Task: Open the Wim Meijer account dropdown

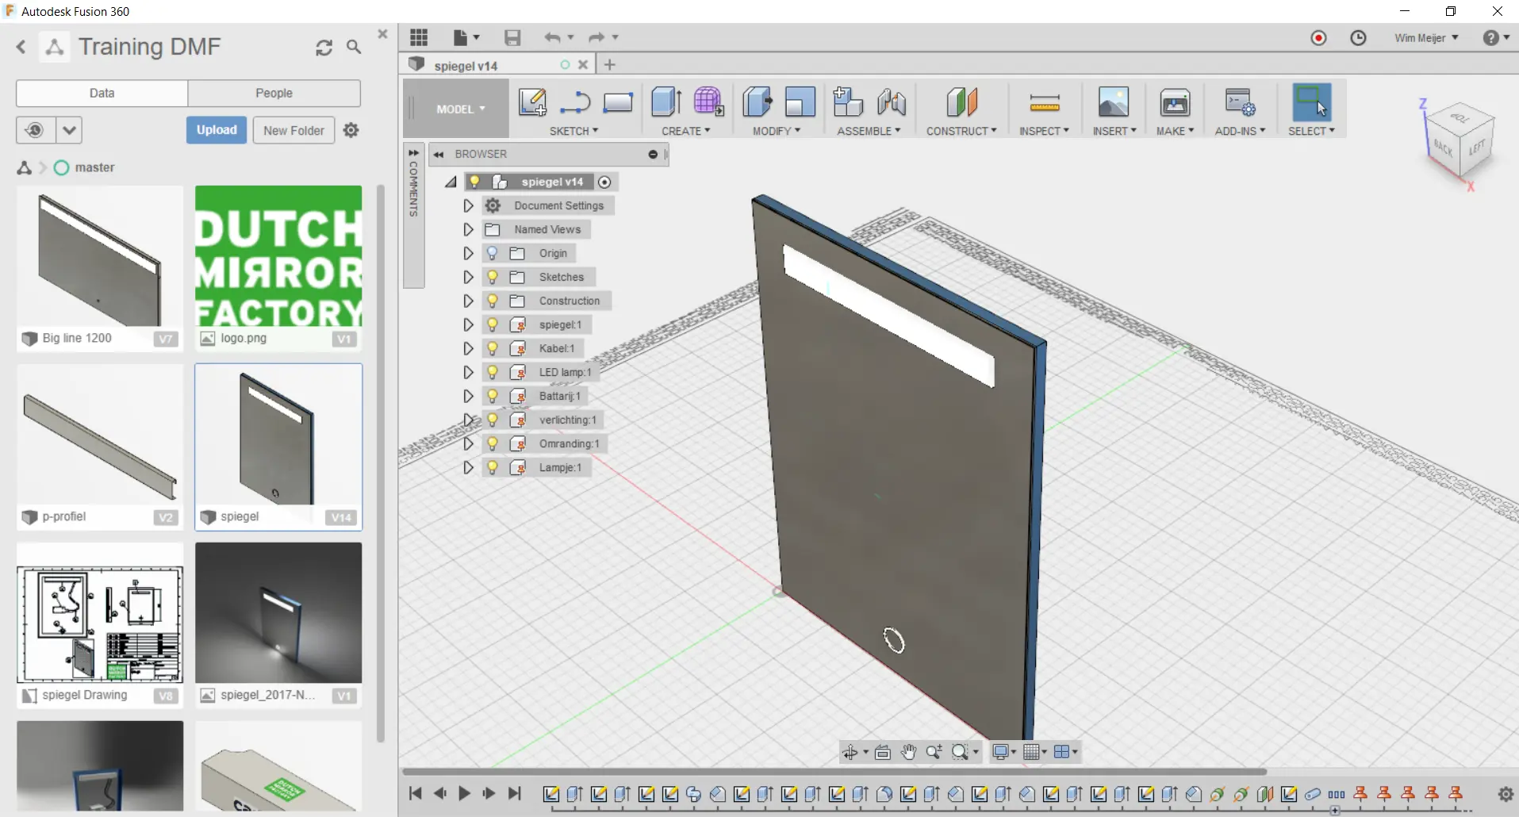Action: [x=1426, y=38]
